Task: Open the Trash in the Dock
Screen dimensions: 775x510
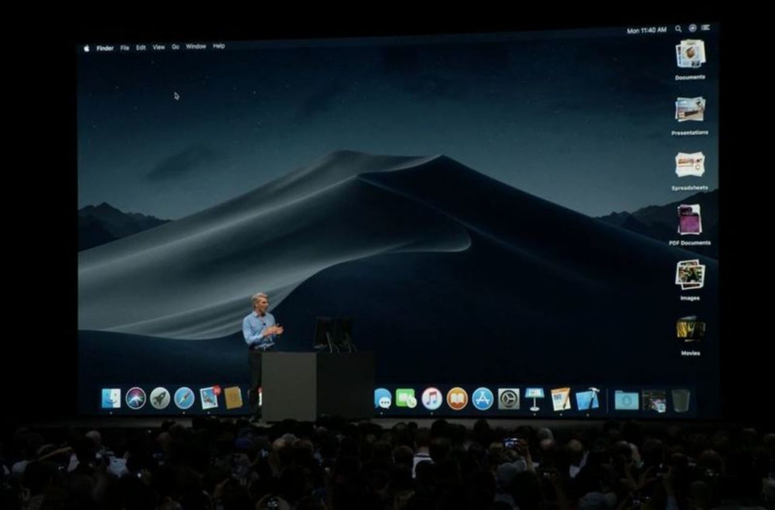Action: point(681,400)
